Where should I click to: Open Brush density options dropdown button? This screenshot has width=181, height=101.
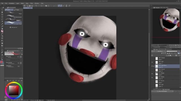click(x=21, y=63)
